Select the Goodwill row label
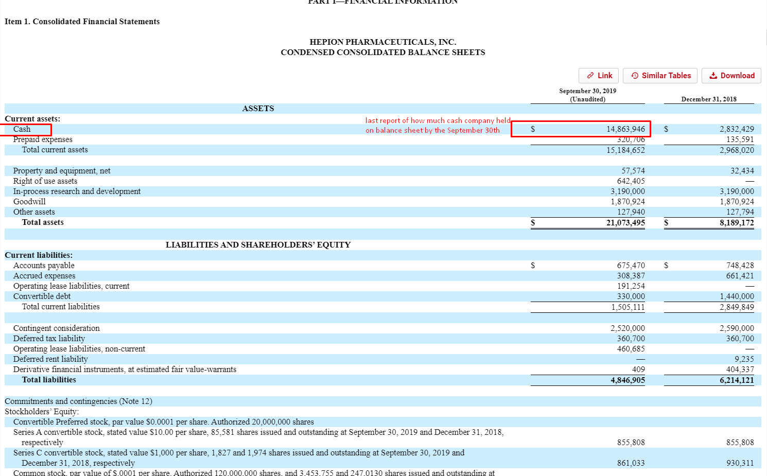The width and height of the screenshot is (767, 476). pyautogui.click(x=29, y=202)
